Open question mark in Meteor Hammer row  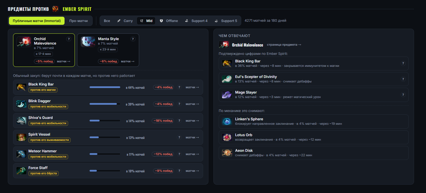(179, 154)
